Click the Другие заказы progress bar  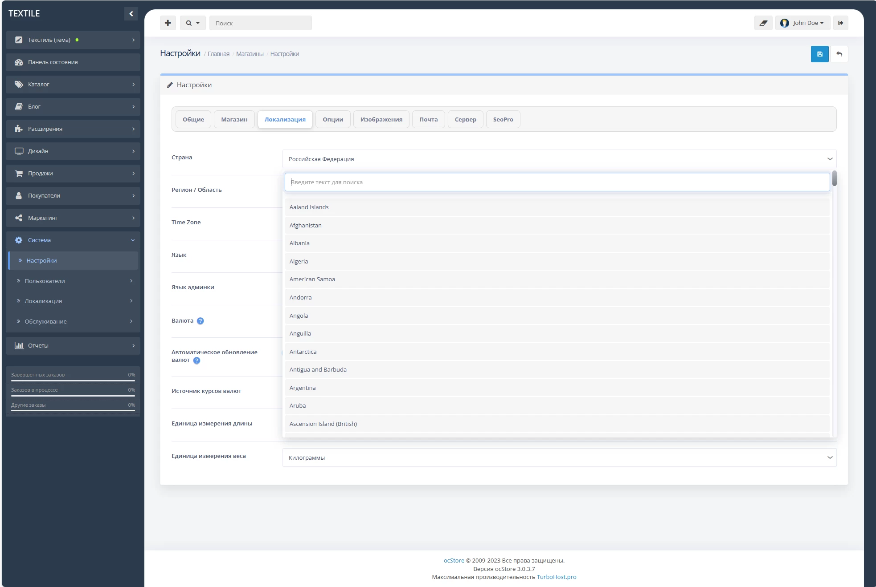[x=73, y=411]
